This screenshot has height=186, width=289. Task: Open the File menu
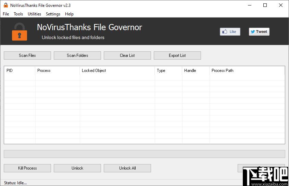click(6, 14)
